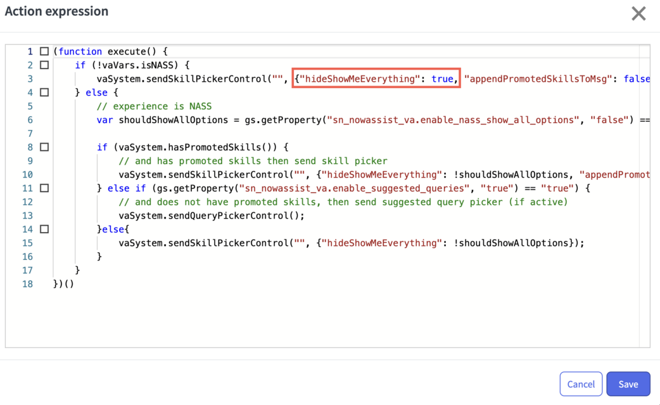Collapse the function execute block at line 1
Viewport: 660px width, 405px height.
pos(44,51)
